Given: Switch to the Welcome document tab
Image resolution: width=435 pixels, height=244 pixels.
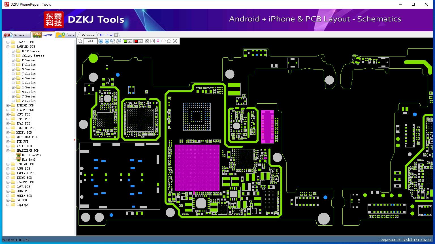Looking at the screenshot, I should (88, 35).
